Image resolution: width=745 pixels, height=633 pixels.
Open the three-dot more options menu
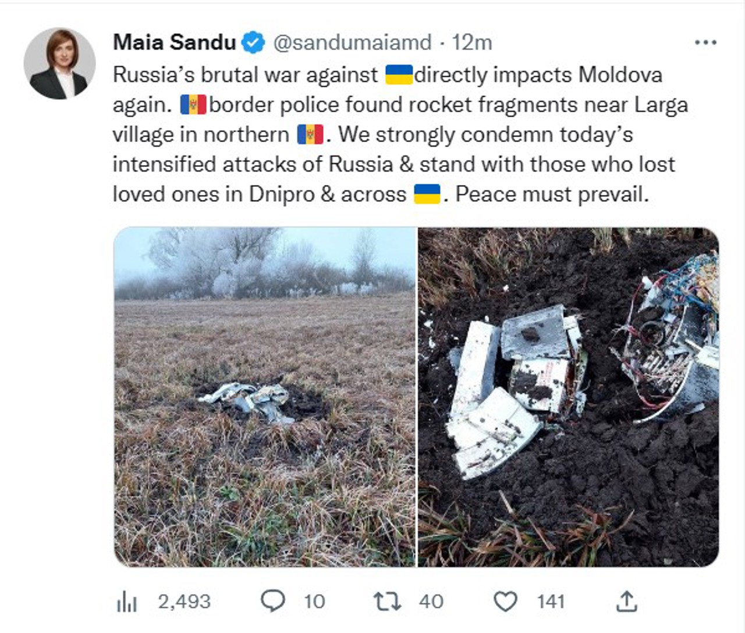pyautogui.click(x=705, y=42)
